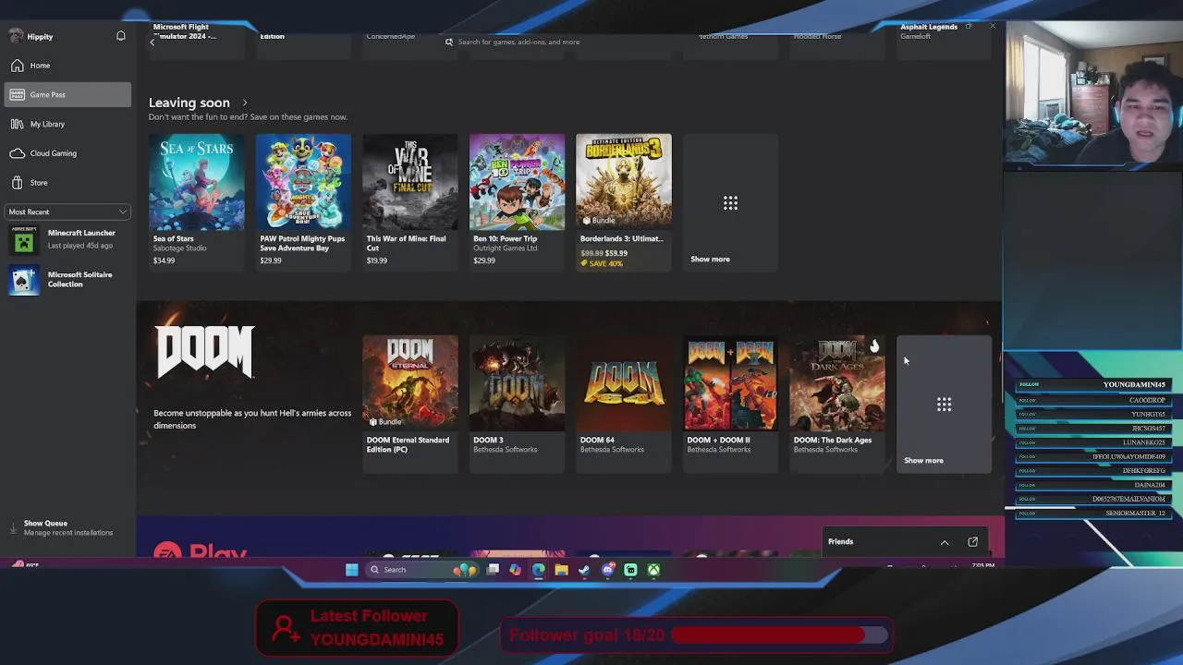Open DOOM 3 game tile
Screen dimensions: 1183x665
(517, 403)
